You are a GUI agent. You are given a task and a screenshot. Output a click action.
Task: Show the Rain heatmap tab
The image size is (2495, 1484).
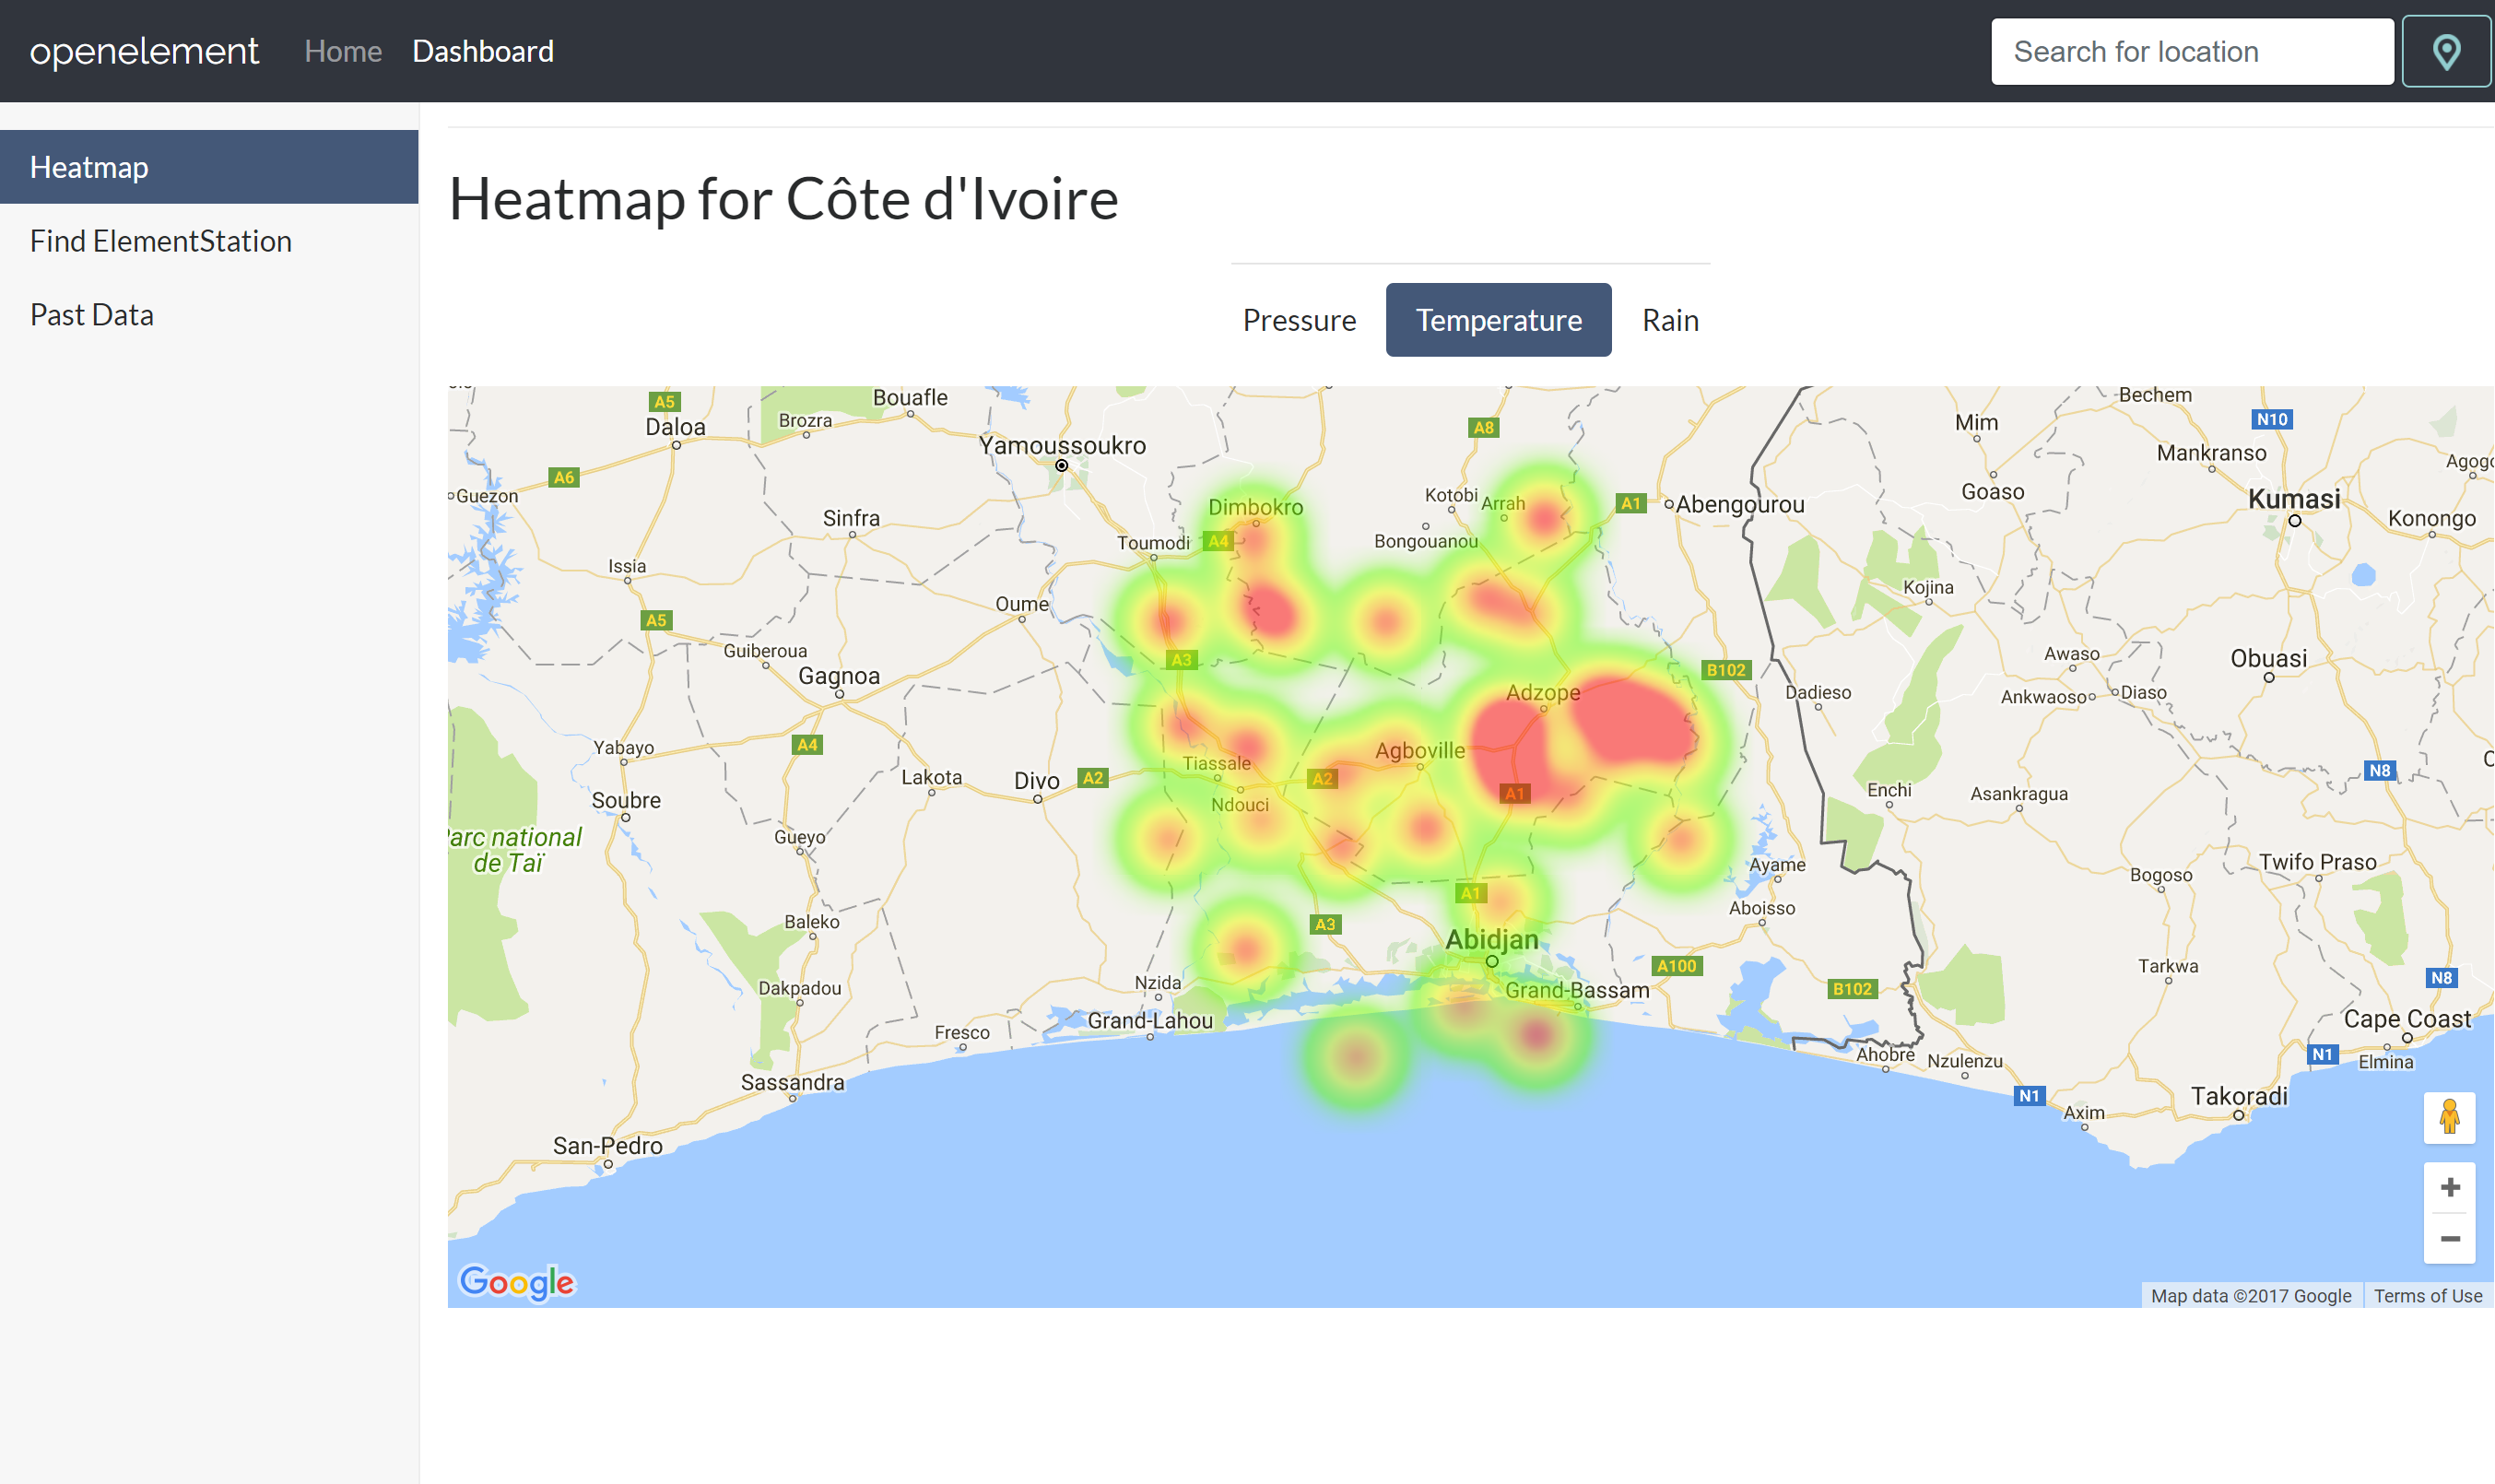tap(1669, 320)
